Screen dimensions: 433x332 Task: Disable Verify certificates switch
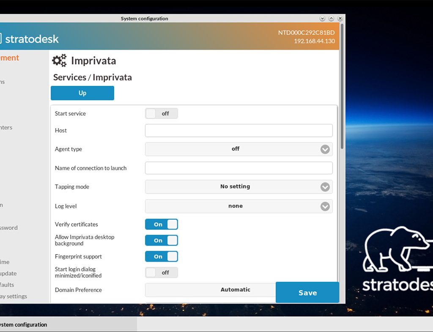(162, 224)
